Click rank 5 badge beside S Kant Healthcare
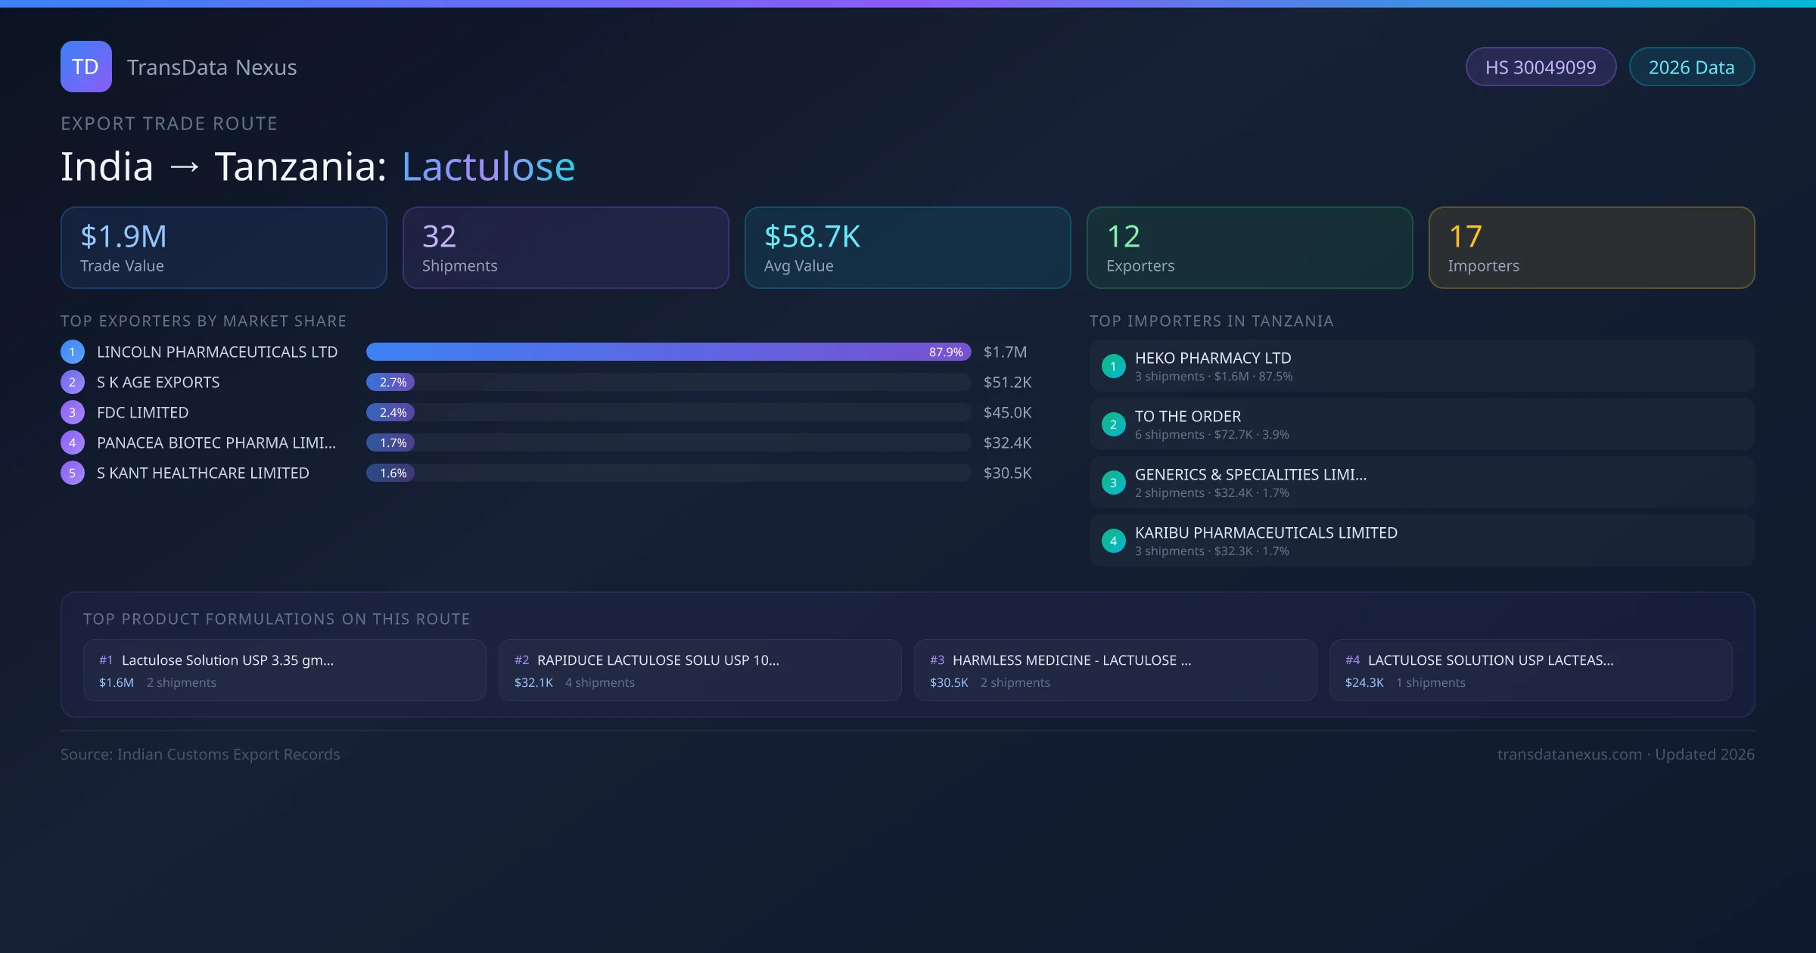 point(73,473)
